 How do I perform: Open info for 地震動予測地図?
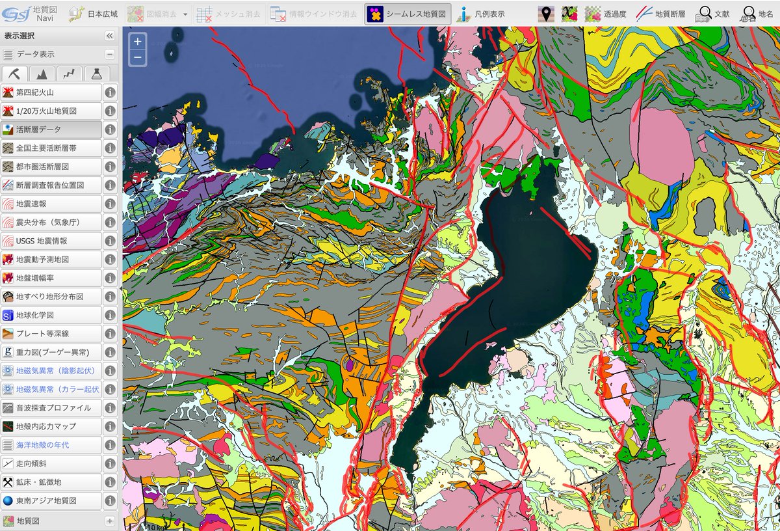pos(110,260)
